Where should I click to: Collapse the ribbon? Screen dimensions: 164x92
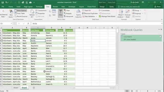pyautogui.click(x=162, y=19)
